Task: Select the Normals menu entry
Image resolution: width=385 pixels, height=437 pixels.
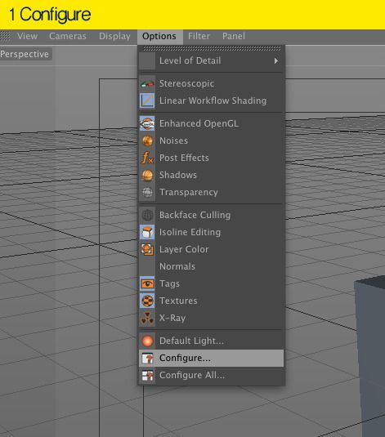Action: click(211, 266)
